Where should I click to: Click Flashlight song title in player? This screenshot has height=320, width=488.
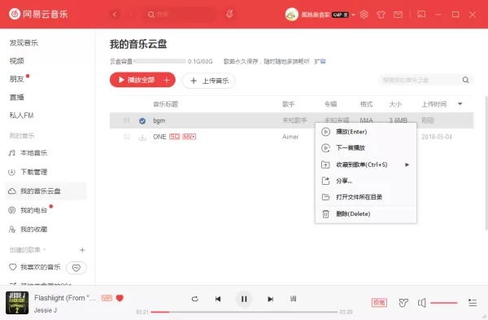tap(65, 298)
